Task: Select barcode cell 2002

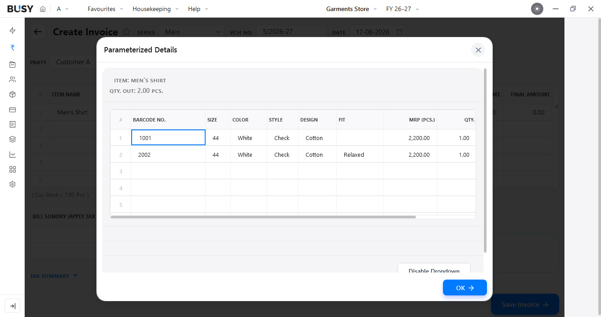Action: click(168, 155)
